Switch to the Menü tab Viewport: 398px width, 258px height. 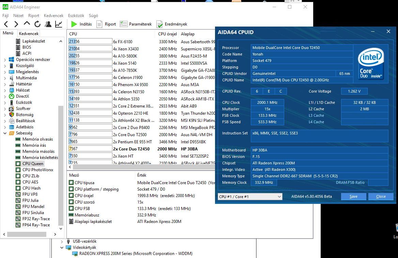tap(8, 33)
